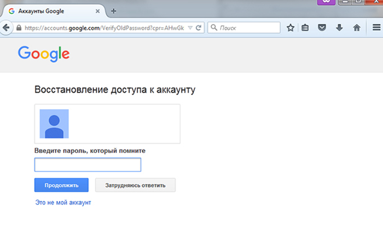383x246 pixels.
Task: Click the account avatar picture
Action: [x=54, y=124]
